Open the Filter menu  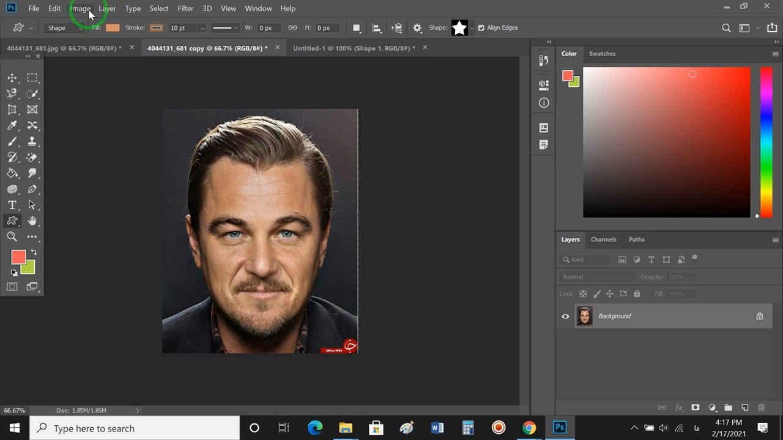(x=185, y=9)
